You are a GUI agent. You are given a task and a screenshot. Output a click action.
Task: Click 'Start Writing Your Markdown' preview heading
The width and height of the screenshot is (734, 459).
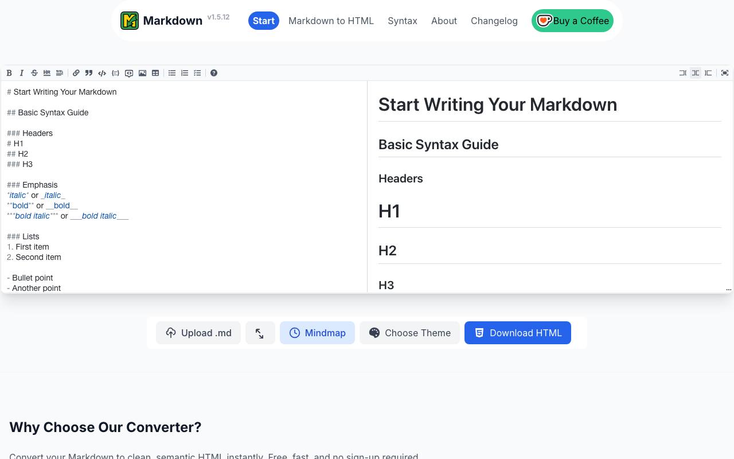click(x=498, y=104)
